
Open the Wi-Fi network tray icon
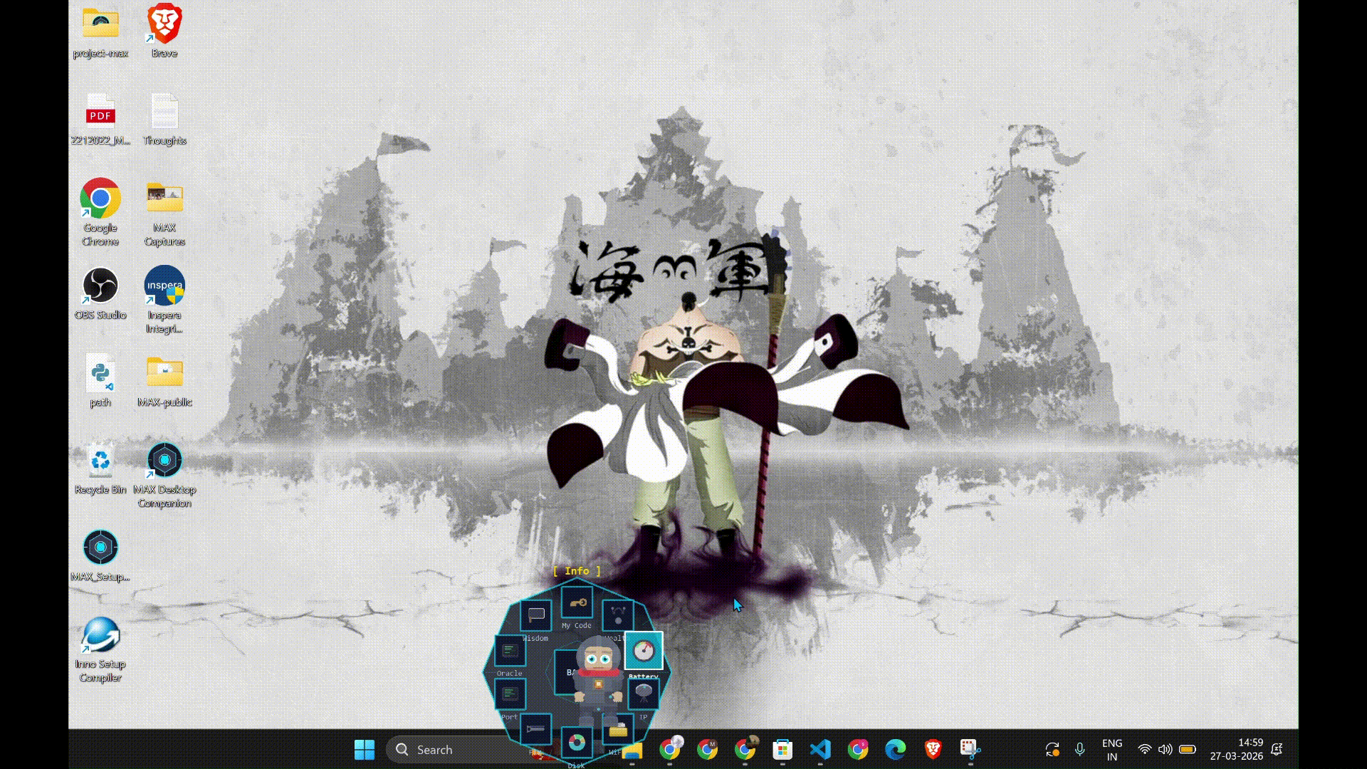pos(1145,749)
